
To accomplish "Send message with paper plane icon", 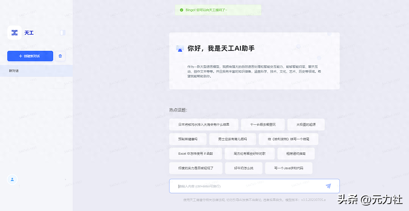I will pyautogui.click(x=328, y=186).
